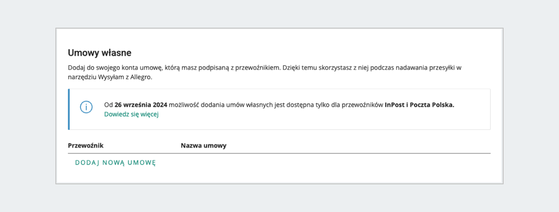Click the "Umowy własne" heading
Screen dimensions: 559x212
[100, 53]
